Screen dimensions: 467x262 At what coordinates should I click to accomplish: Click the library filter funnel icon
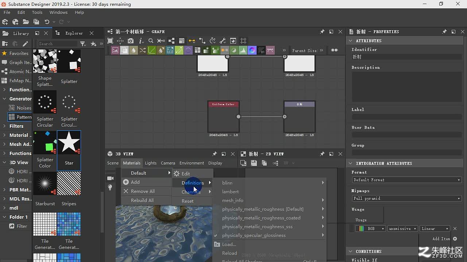pos(83,44)
